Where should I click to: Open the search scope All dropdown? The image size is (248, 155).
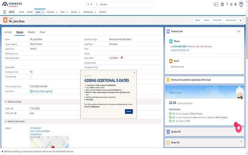(90, 4)
